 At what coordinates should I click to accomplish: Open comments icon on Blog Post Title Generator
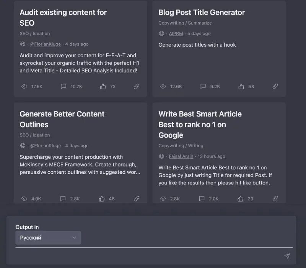click(202, 86)
